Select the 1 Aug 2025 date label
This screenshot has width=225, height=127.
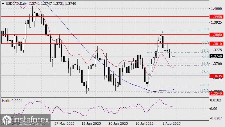click(x=171, y=124)
